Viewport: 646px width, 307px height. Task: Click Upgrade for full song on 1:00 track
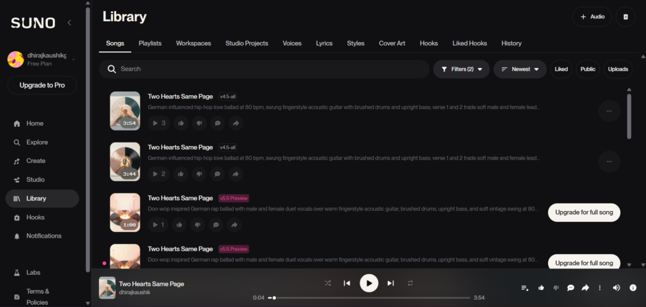coord(584,212)
